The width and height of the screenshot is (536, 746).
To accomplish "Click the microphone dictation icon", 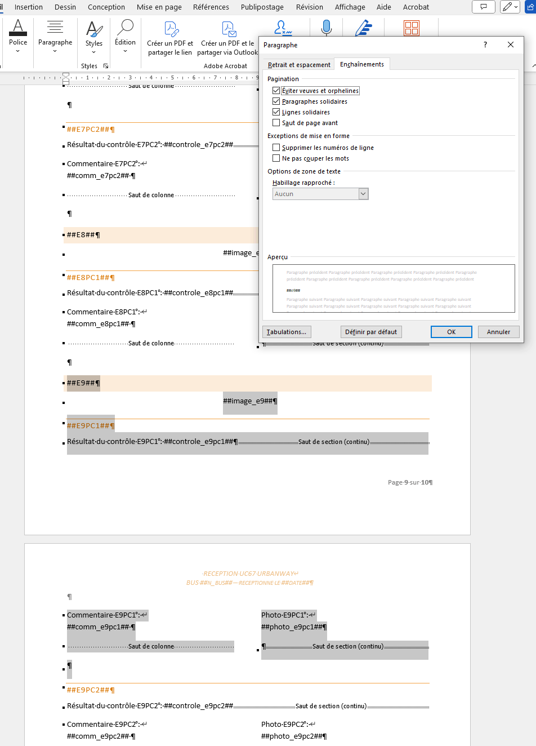I will 327,28.
